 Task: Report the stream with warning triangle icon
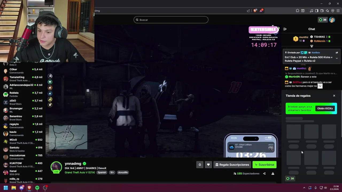coord(273,174)
